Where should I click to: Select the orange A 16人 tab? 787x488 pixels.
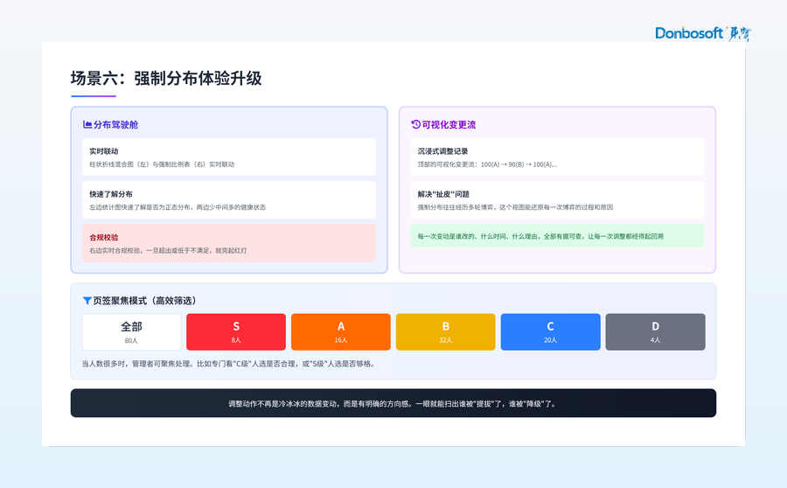341,331
